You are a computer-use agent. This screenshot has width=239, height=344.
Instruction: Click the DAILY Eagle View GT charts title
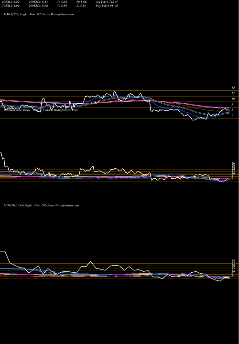tap(39, 14)
